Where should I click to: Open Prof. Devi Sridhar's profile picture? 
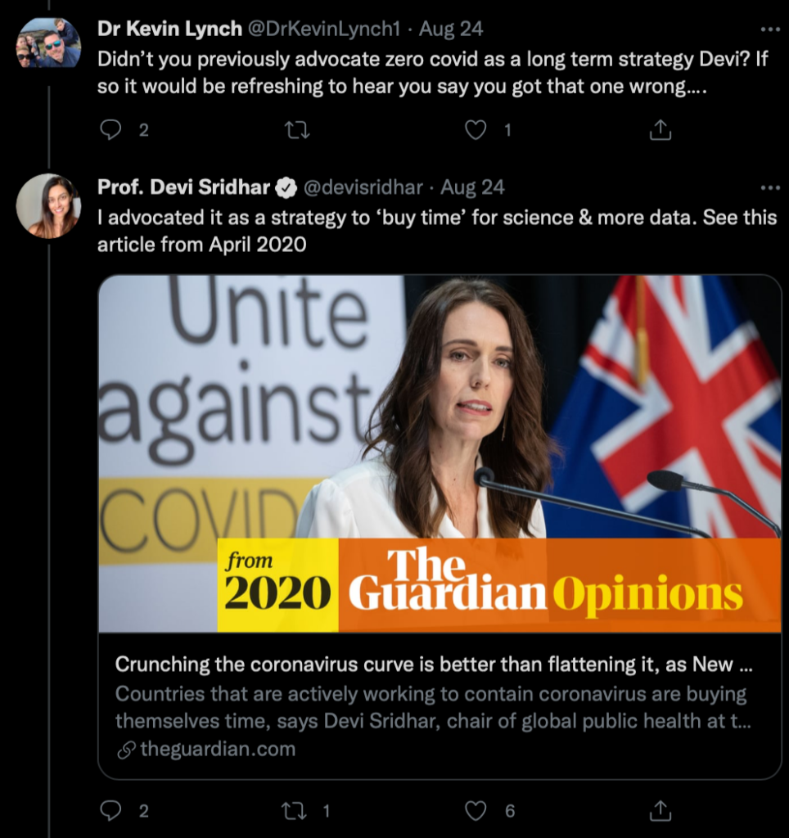(x=48, y=205)
